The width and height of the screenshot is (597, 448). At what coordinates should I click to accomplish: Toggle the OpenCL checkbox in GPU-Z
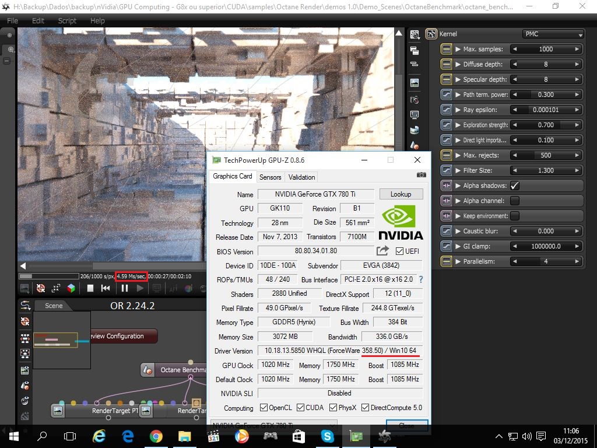pyautogui.click(x=264, y=408)
